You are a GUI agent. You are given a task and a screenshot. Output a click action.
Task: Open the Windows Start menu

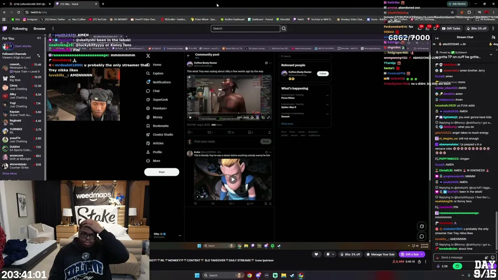pyautogui.click(x=197, y=275)
